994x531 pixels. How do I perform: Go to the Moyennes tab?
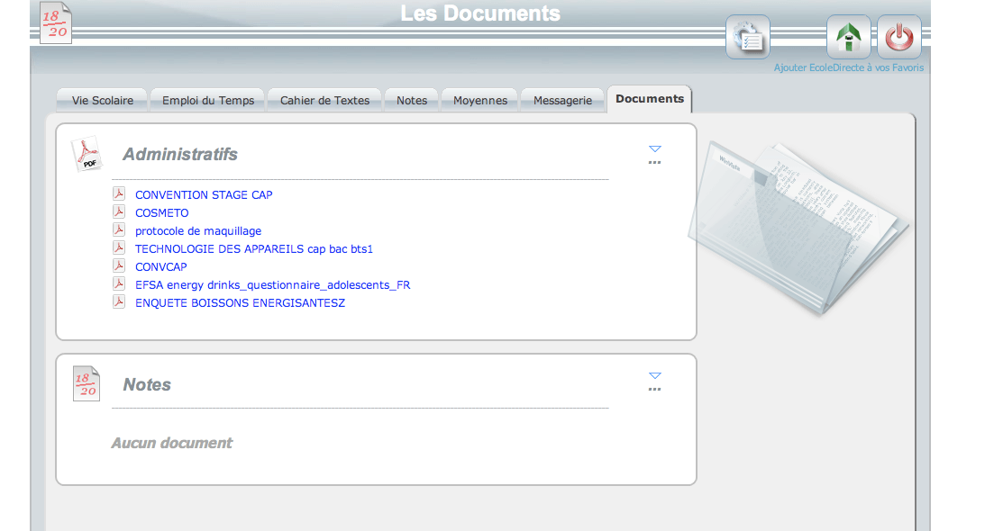[x=480, y=100]
